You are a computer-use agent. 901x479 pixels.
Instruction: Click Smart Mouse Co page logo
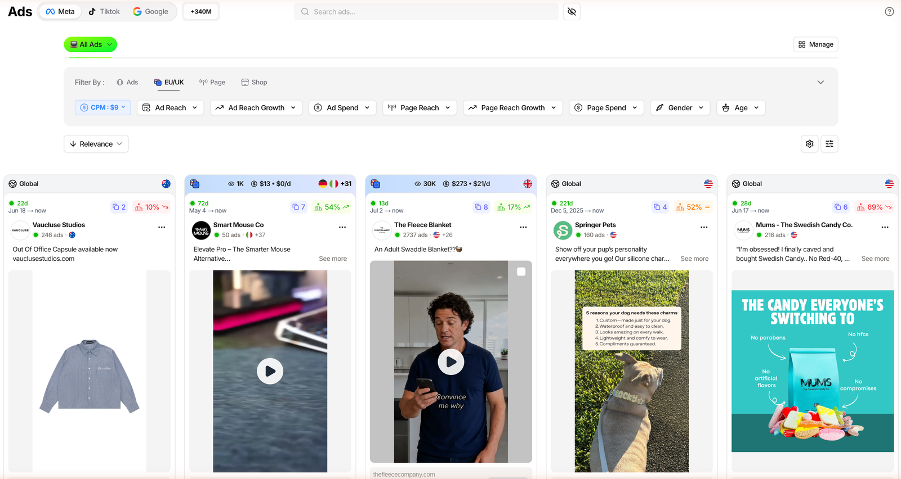pyautogui.click(x=201, y=230)
